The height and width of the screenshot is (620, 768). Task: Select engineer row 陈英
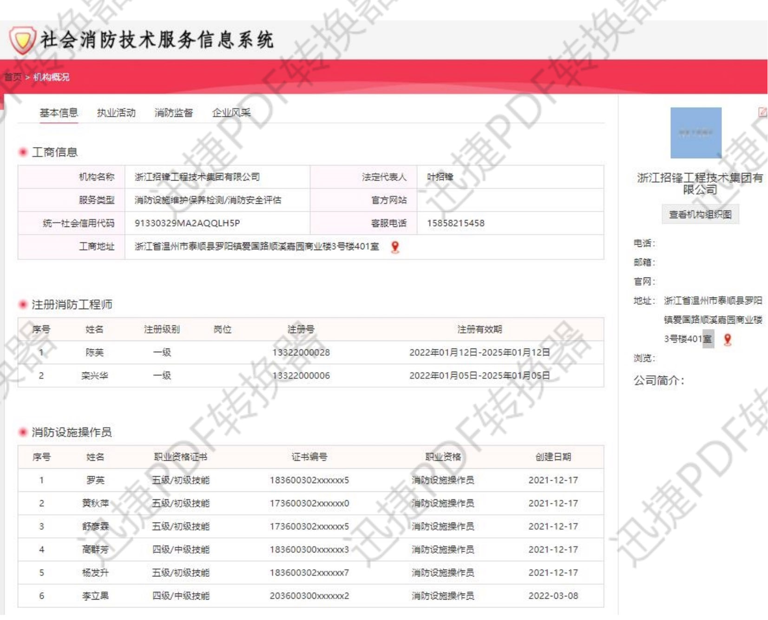[94, 353]
